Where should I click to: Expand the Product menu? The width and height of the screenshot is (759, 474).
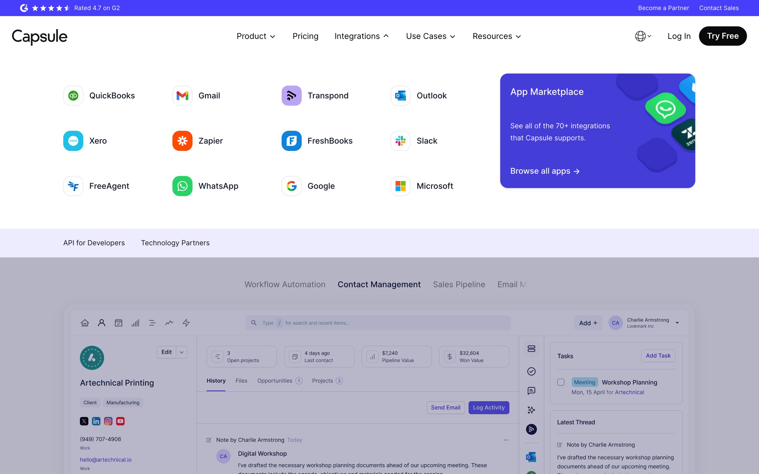(256, 36)
